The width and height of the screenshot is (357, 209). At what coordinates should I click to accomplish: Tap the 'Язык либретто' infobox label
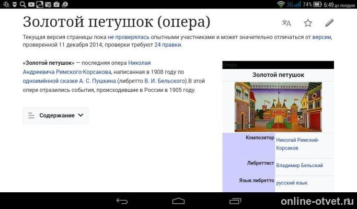256,181
